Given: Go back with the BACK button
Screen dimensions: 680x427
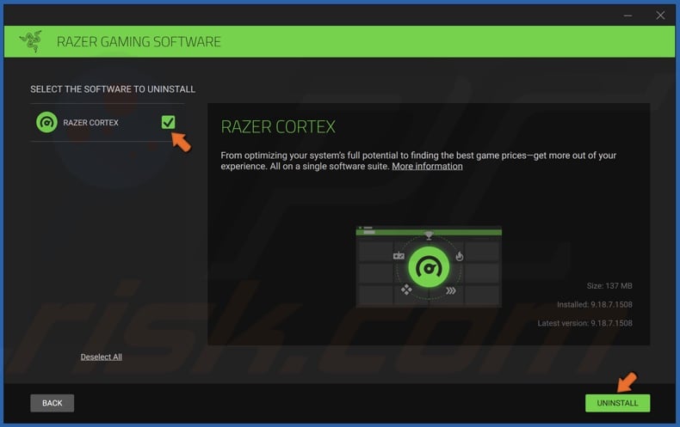Looking at the screenshot, I should click(x=52, y=403).
